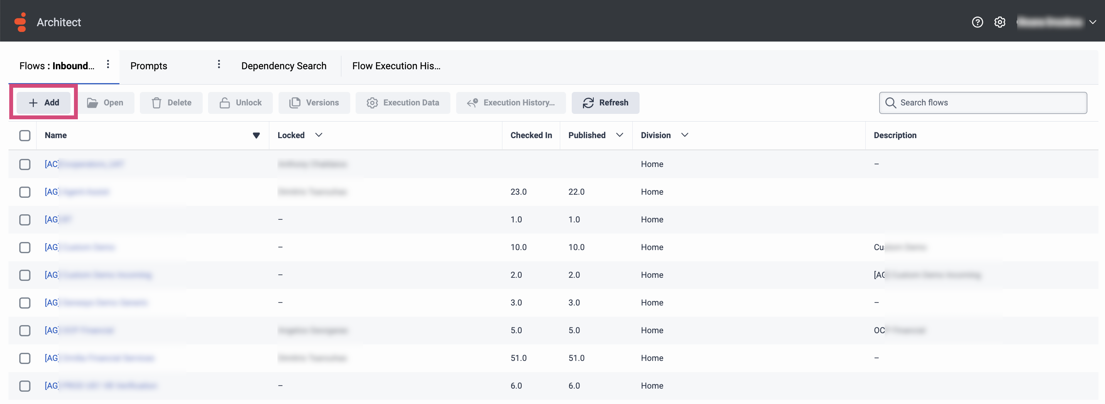Screen dimensions: 1105x404
Task: Open Versions from the toolbar
Action: point(314,103)
